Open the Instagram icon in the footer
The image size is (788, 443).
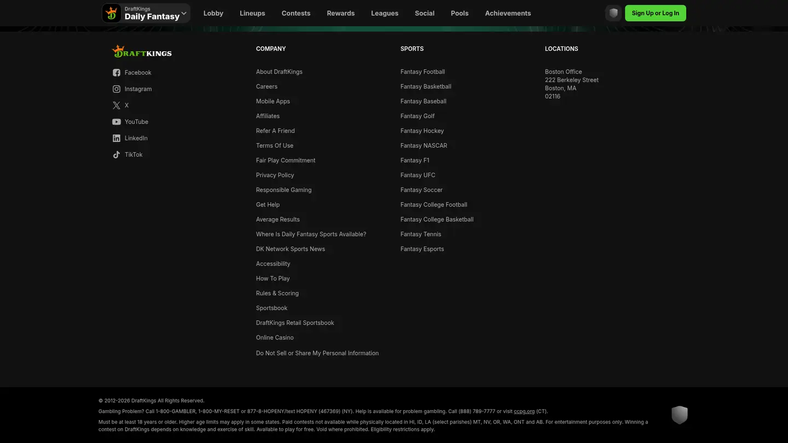point(117,89)
